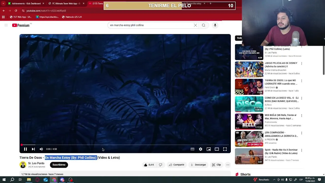Open the apps grid in bookmarks bar

(3, 17)
